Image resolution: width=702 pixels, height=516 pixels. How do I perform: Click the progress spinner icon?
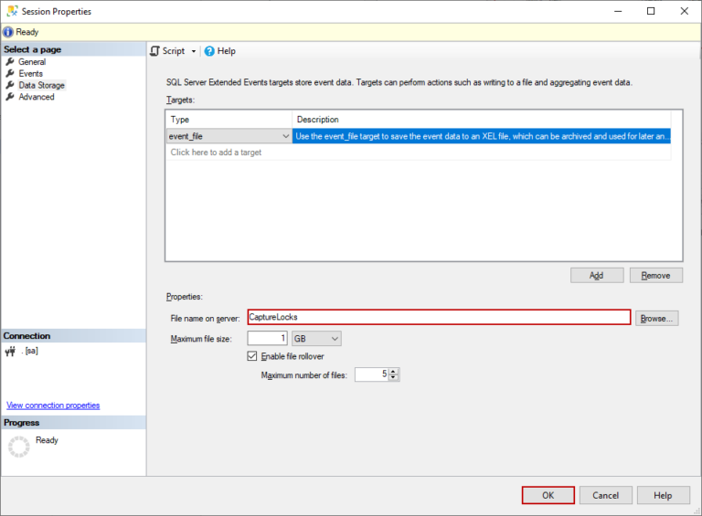coord(19,447)
